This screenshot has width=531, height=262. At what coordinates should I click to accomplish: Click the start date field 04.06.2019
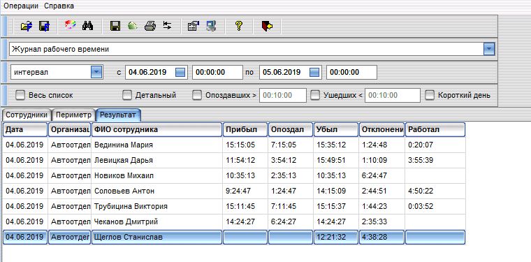click(157, 72)
